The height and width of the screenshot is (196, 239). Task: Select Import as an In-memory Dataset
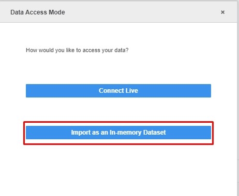118,133
